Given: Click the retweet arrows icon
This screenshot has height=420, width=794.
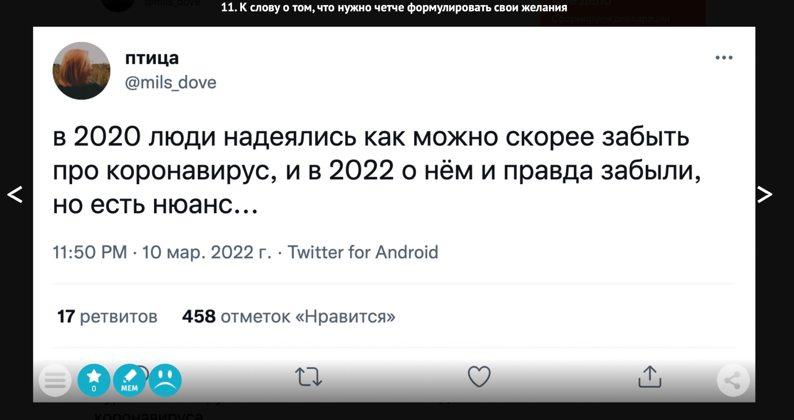Looking at the screenshot, I should pyautogui.click(x=308, y=377).
